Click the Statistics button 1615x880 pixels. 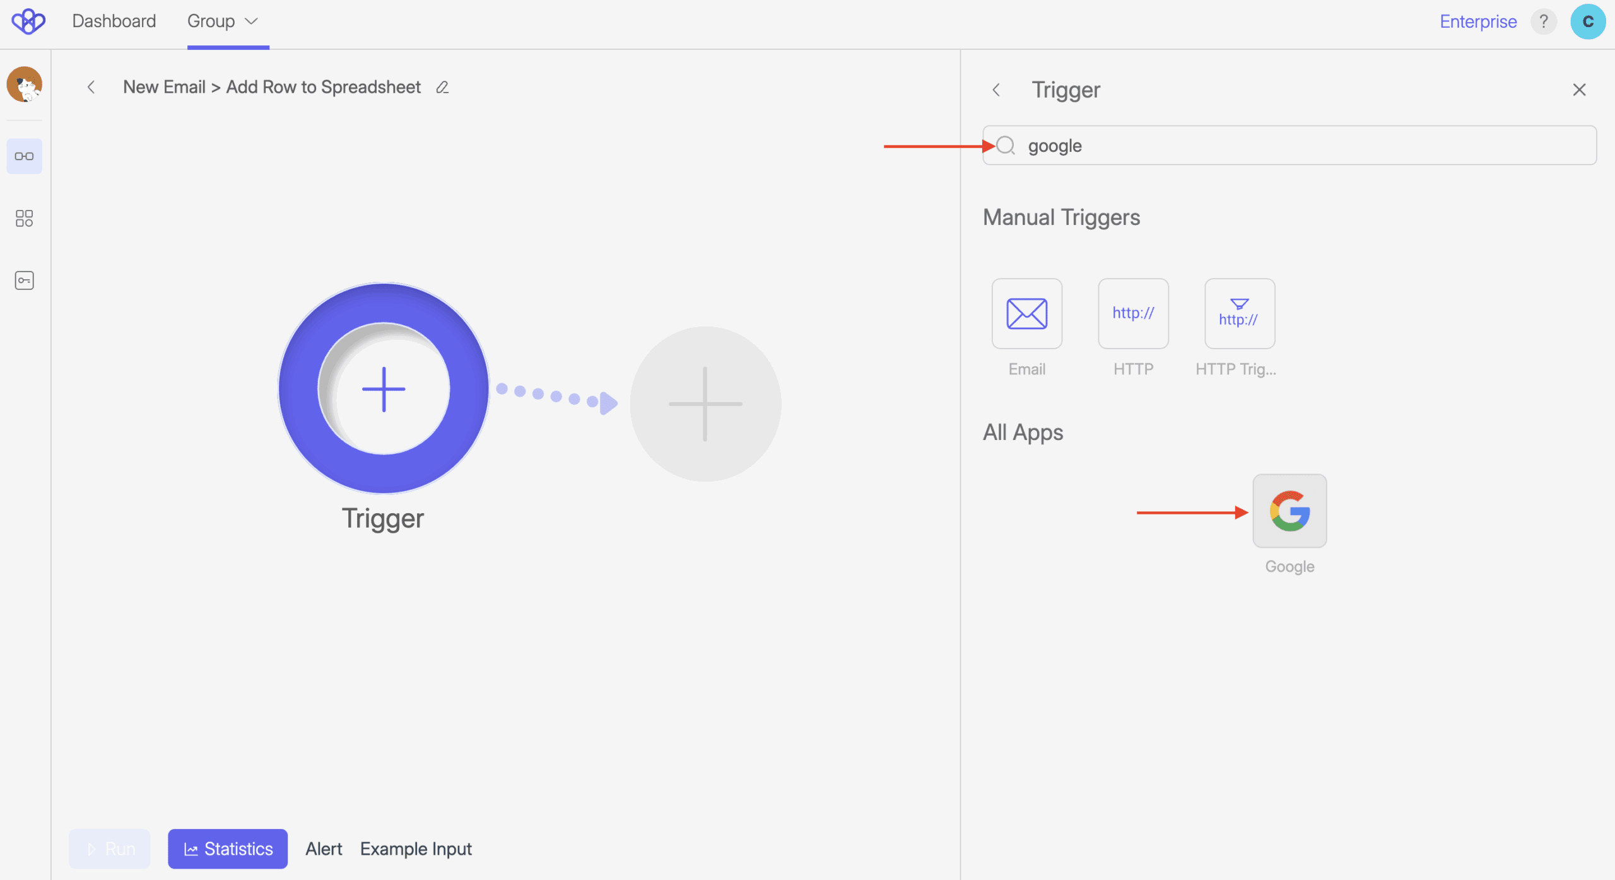coord(228,848)
